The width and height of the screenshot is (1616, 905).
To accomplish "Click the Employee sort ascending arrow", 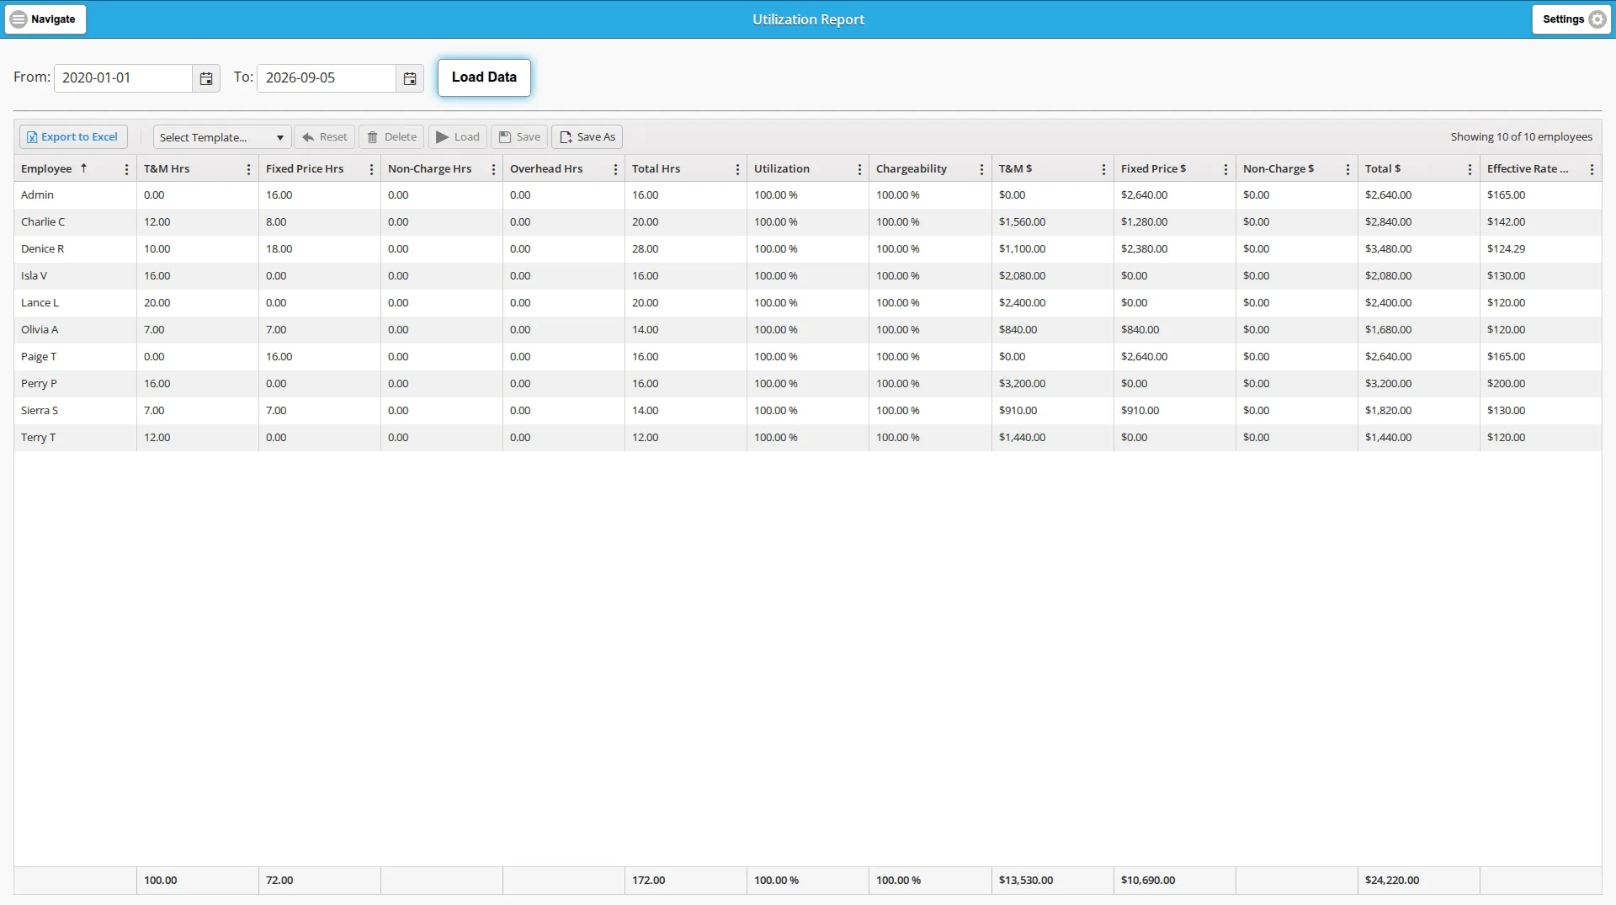I will click(83, 168).
